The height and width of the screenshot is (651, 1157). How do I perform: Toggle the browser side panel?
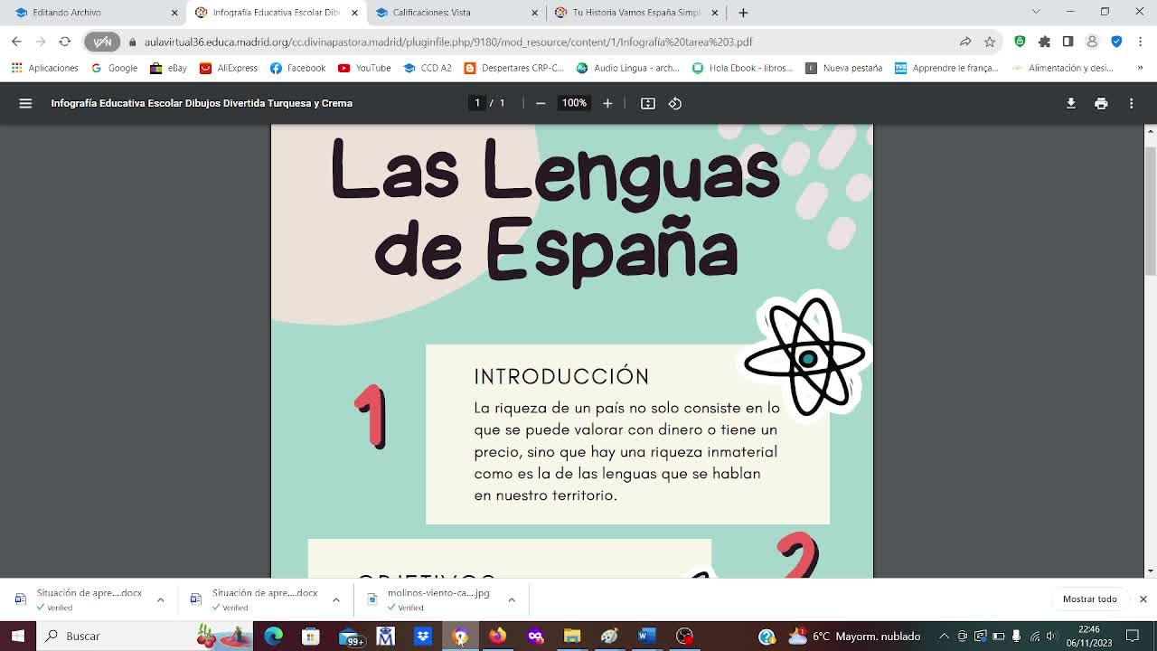[1068, 42]
